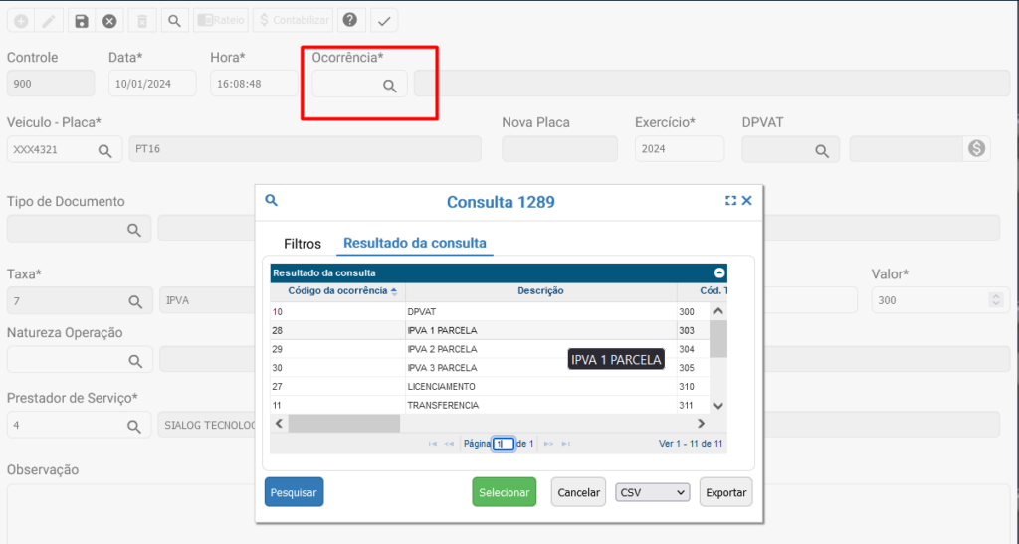This screenshot has width=1019, height=544.
Task: Click the magnifier search icon in toolbar
Action: pyautogui.click(x=173, y=20)
